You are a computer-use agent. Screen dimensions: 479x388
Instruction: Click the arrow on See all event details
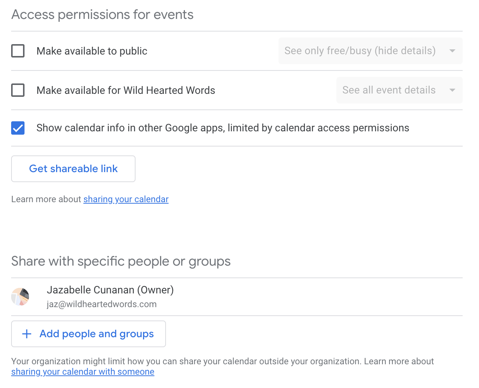click(452, 90)
